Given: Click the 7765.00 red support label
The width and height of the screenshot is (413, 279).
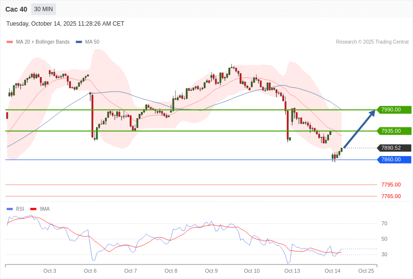Looking at the screenshot, I should tap(391, 196).
